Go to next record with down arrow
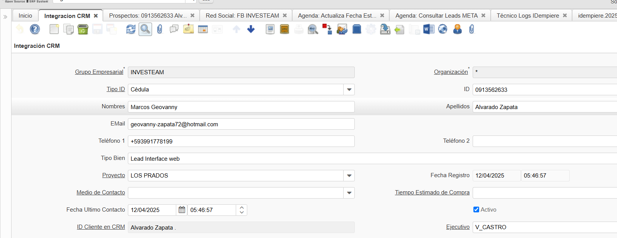 click(x=251, y=29)
